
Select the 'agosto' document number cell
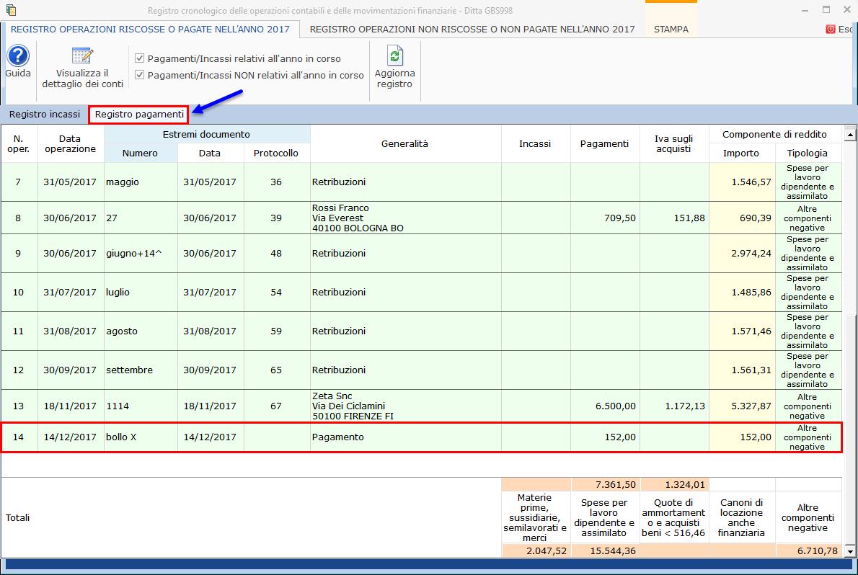pyautogui.click(x=140, y=331)
